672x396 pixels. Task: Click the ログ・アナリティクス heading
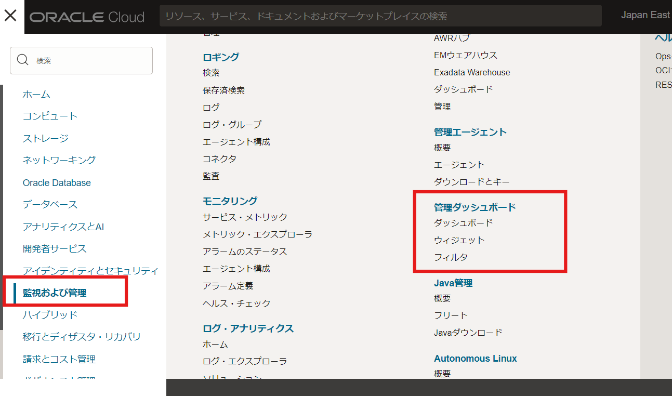tap(248, 328)
